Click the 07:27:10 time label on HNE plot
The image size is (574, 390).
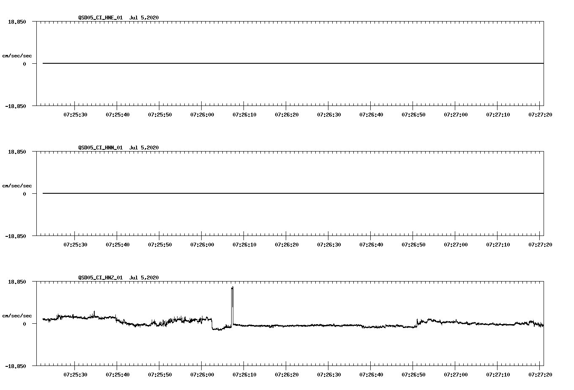pyautogui.click(x=498, y=114)
